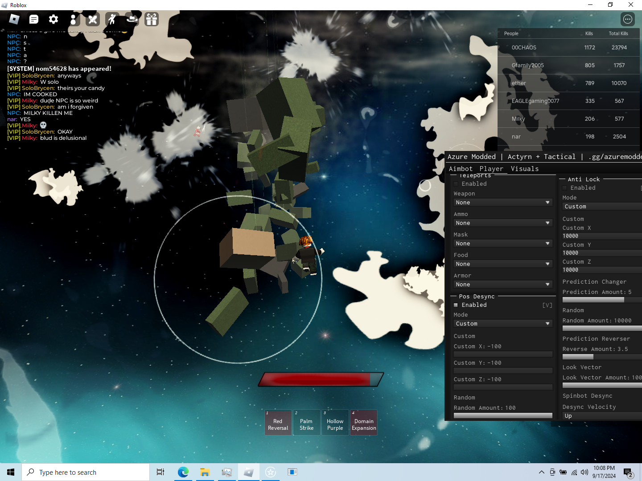Open the Roblox main menu icon
This screenshot has width=642, height=481.
[x=14, y=19]
